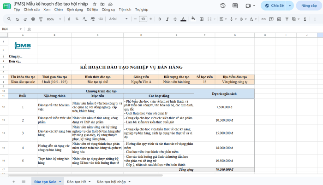Open the Chèn menu
The image size is (323, 185).
click(x=59, y=10)
